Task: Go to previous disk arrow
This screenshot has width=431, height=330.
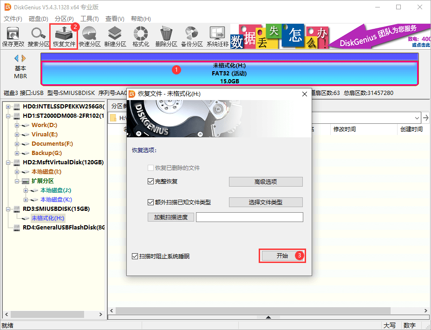Action: point(17,58)
